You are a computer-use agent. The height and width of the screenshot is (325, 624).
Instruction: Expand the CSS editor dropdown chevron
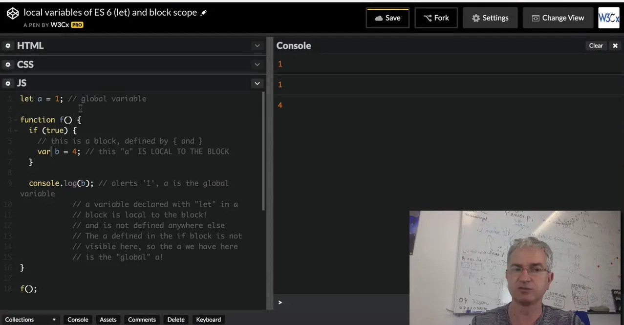[257, 65]
